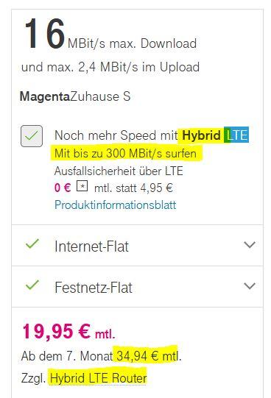The height and width of the screenshot is (398, 271).
Task: Toggle the Hybrid LTE speed option checkbox
Action: (x=32, y=136)
